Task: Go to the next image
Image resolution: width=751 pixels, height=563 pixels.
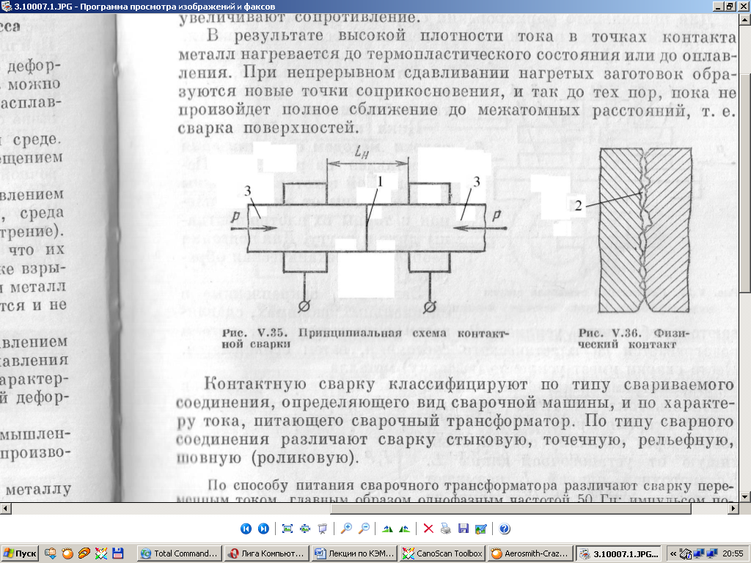Action: coord(263,529)
